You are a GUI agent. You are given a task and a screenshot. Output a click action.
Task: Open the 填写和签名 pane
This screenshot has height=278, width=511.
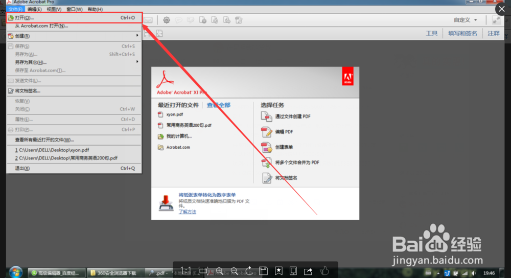click(462, 33)
